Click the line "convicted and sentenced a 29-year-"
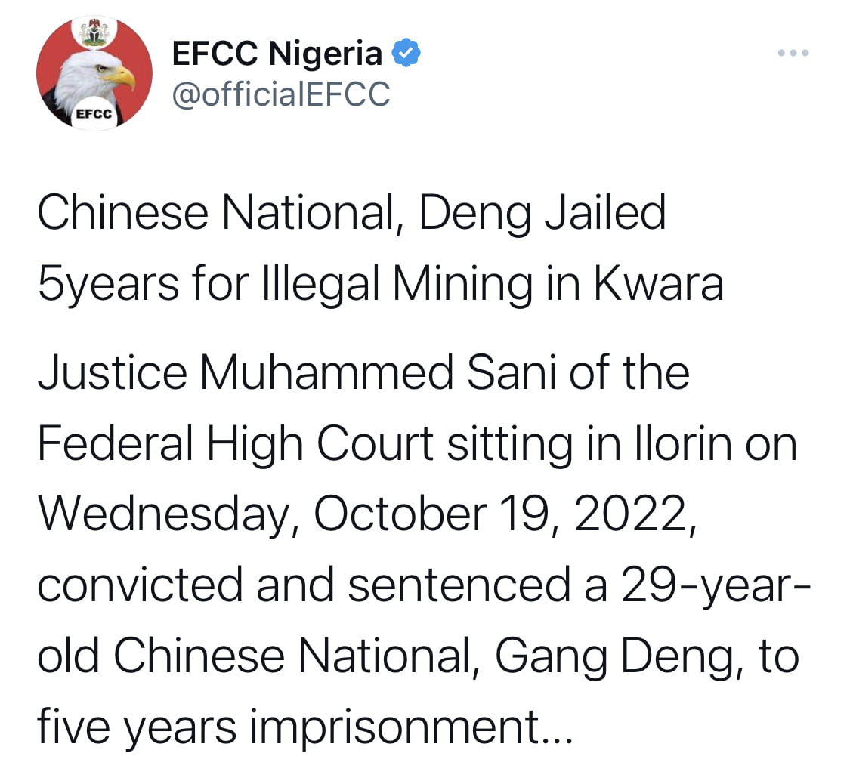Image resolution: width=850 pixels, height=784 pixels. (x=424, y=585)
